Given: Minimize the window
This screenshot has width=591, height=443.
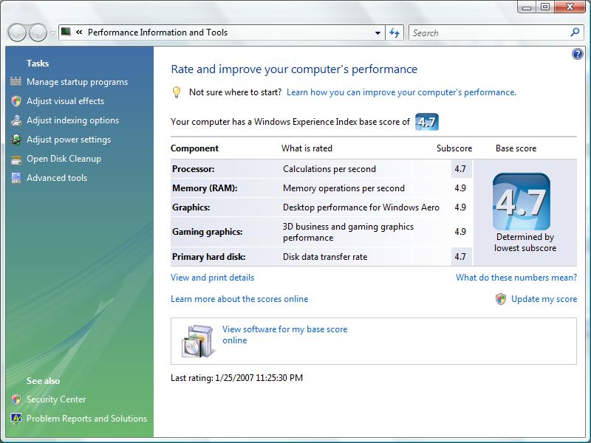Looking at the screenshot, I should pyautogui.click(x=527, y=7).
